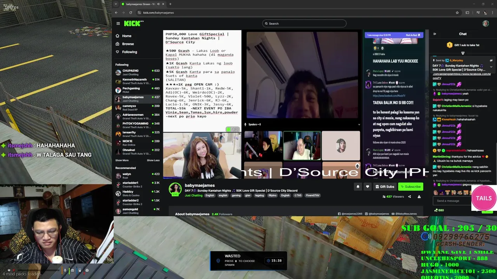Expand following list with Show More
This screenshot has width=497, height=279.
click(122, 160)
